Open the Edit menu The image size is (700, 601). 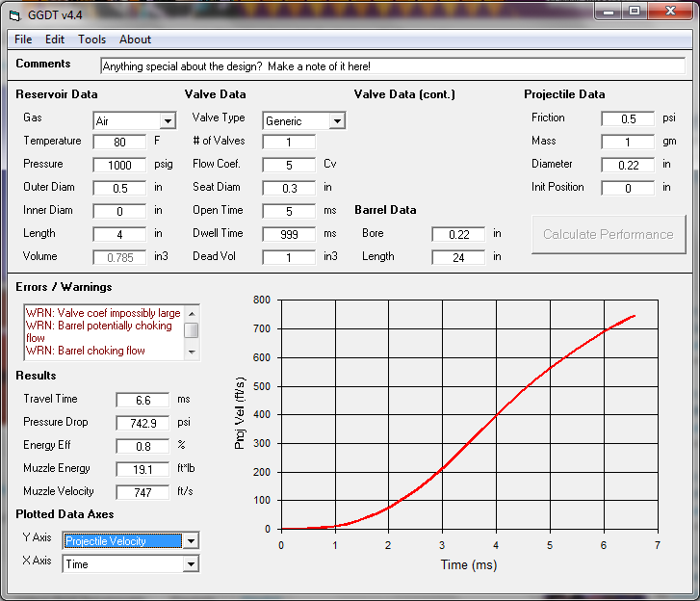click(55, 39)
